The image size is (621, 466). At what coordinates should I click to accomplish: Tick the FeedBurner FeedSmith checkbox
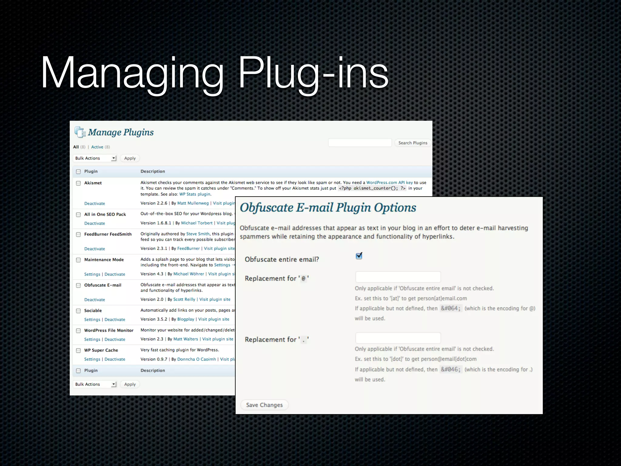pos(78,235)
